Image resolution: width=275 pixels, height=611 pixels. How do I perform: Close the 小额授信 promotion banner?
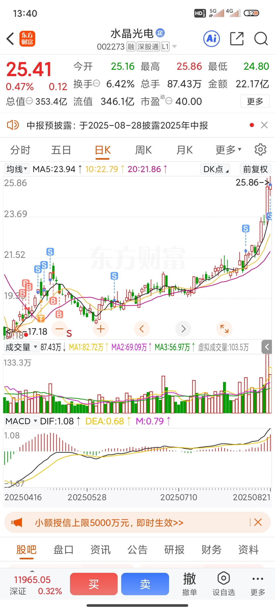pos(258,522)
